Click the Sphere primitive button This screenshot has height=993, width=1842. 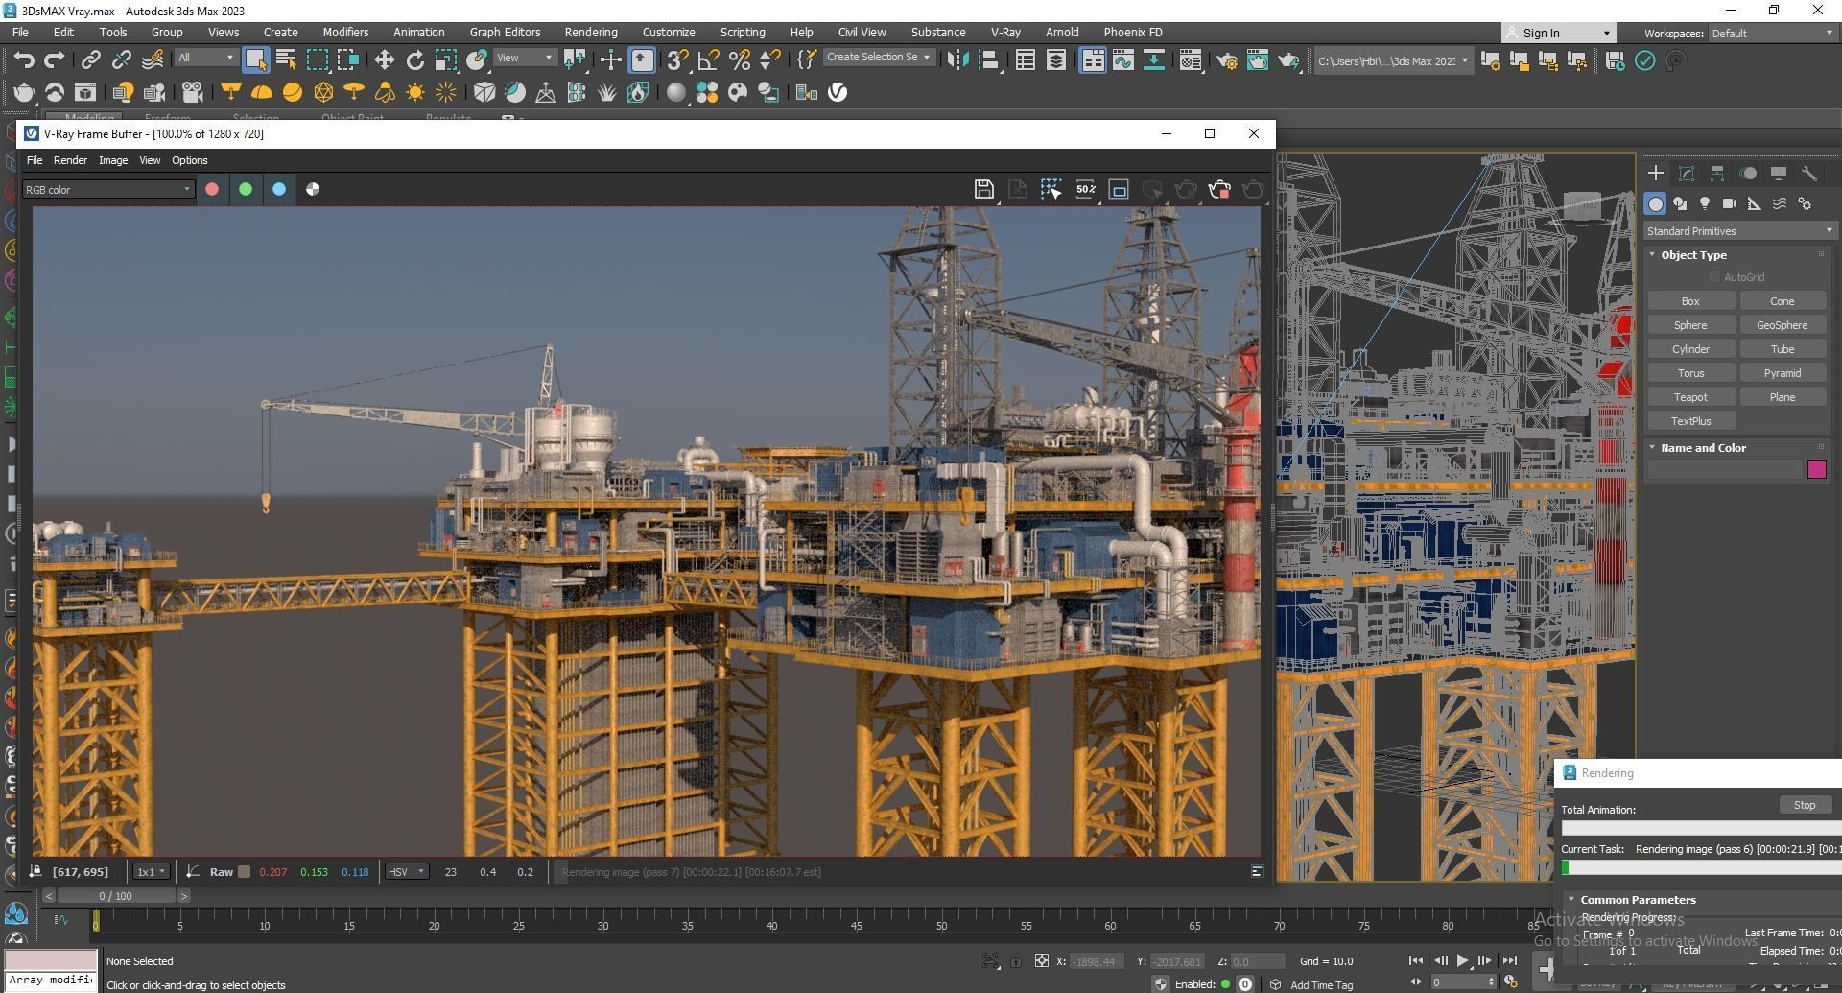pos(1690,325)
